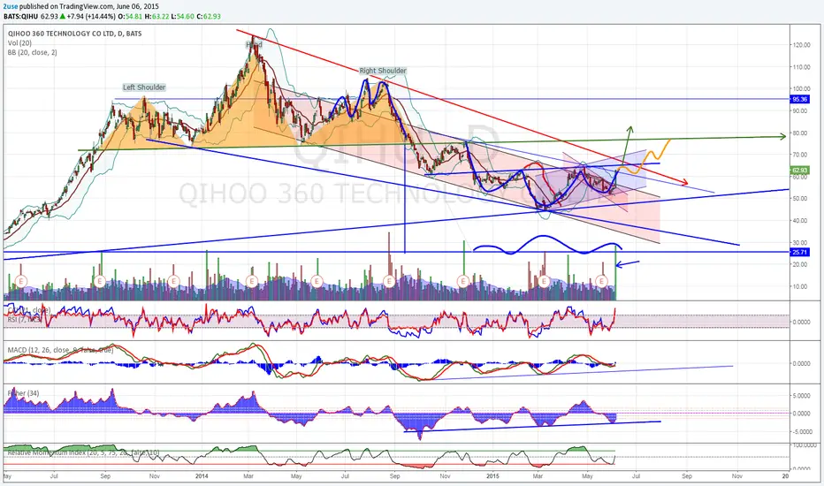Image resolution: width=824 pixels, height=486 pixels.
Task: Click the 100.0000 momentum axis value
Action: [804, 445]
